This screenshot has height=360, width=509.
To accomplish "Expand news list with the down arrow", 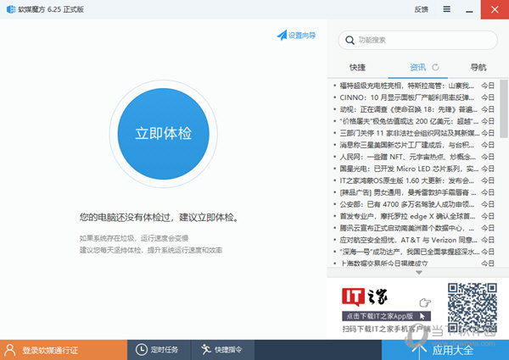I will 419,273.
